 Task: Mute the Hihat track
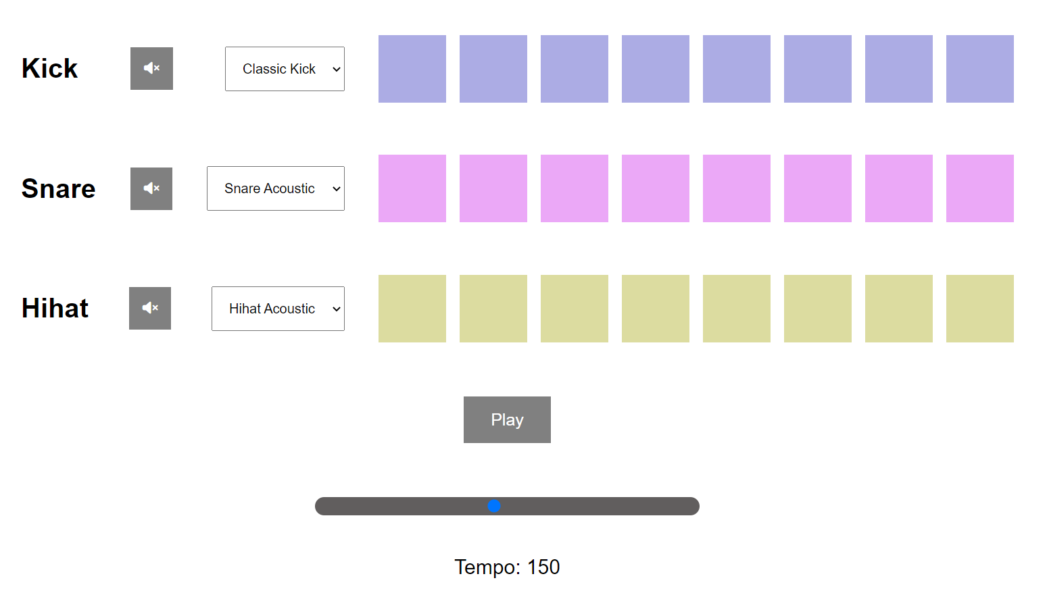[149, 308]
